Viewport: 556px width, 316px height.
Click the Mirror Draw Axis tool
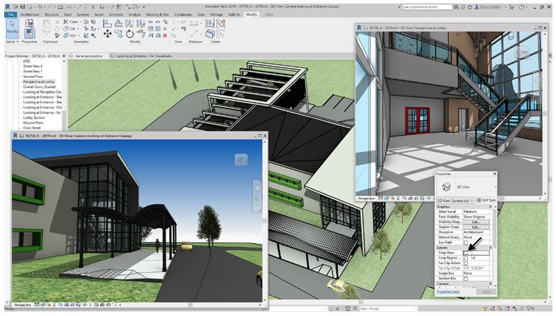pos(141,24)
